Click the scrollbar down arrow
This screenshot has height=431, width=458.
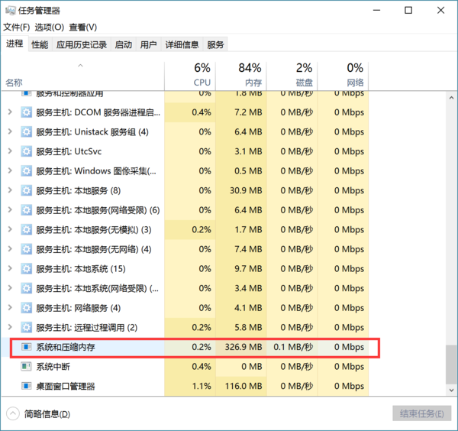451,390
